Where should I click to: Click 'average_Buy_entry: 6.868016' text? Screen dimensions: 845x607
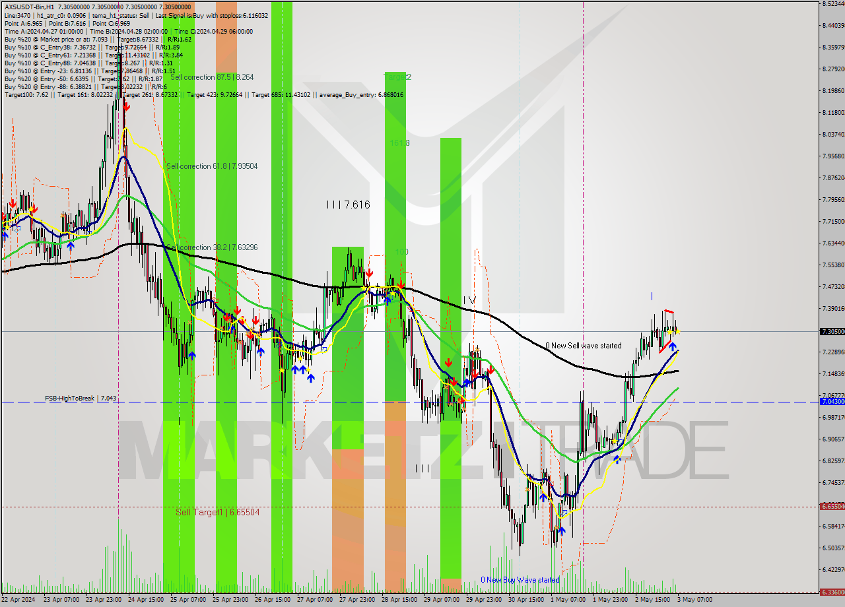(x=362, y=95)
